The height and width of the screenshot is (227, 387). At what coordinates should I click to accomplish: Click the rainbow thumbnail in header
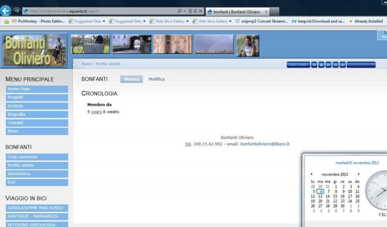coord(214,44)
